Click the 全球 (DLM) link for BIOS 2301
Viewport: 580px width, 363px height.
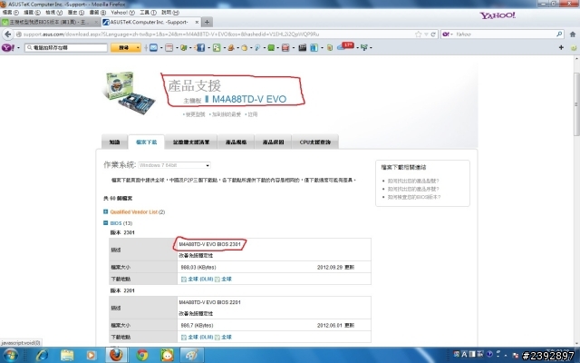click(200, 280)
